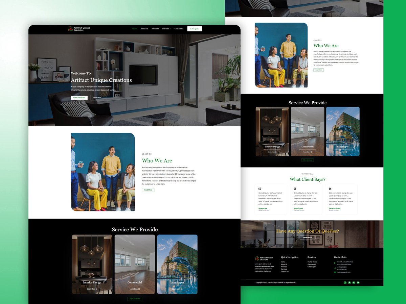Click More Services button on the right page

[x=308, y=160]
